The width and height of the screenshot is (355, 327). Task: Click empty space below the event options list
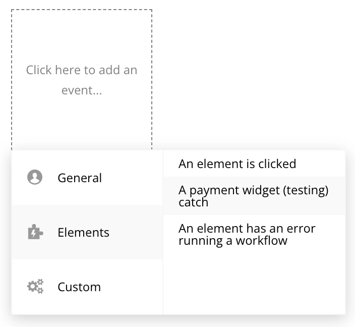(254, 283)
